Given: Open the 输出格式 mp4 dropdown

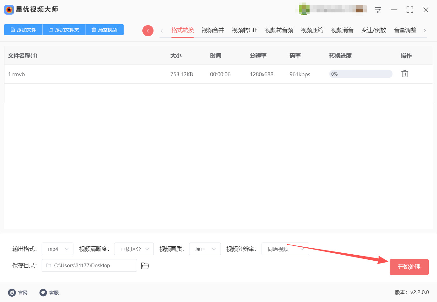Looking at the screenshot, I should click(57, 249).
